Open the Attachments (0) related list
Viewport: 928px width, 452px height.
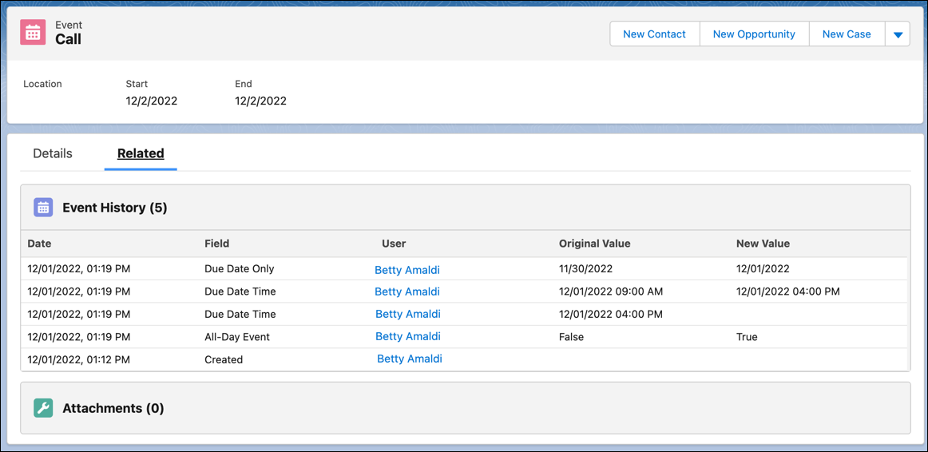[x=113, y=408]
